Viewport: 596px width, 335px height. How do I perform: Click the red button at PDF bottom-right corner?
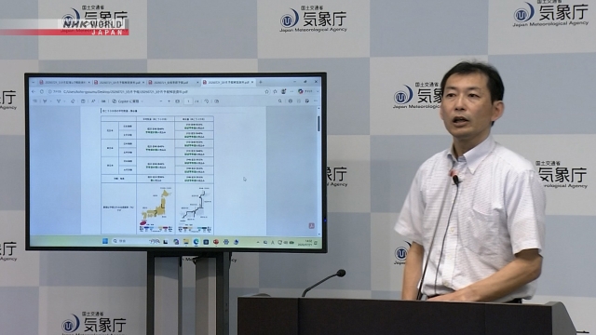[311, 225]
